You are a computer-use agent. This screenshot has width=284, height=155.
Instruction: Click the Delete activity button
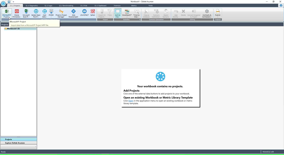(183, 12)
